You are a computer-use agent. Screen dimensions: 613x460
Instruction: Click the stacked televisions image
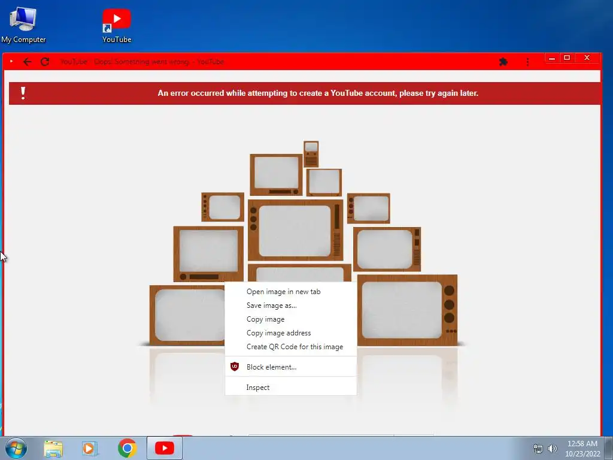304,243
